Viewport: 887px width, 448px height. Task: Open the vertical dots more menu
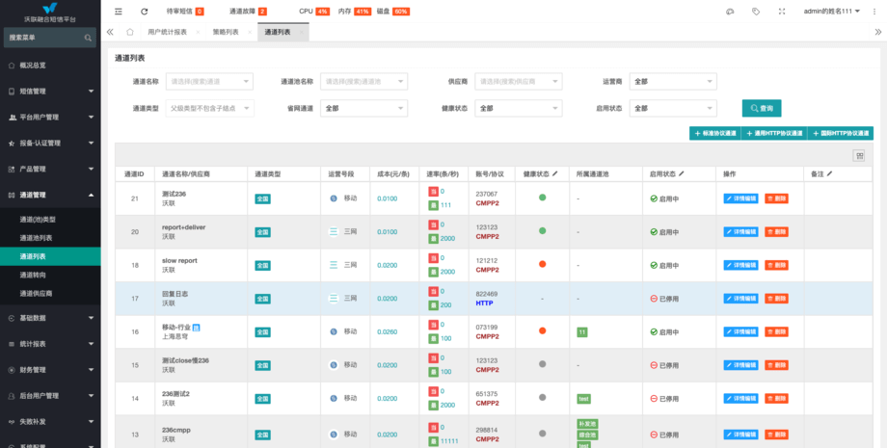[x=874, y=12]
